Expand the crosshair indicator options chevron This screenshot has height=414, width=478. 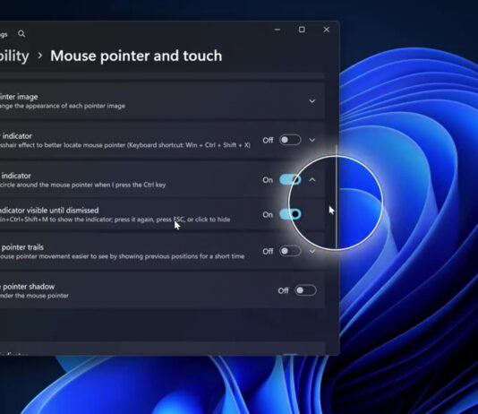click(x=312, y=140)
